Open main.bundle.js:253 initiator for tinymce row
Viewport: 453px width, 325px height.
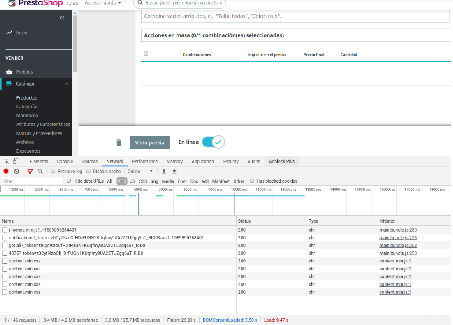398,230
